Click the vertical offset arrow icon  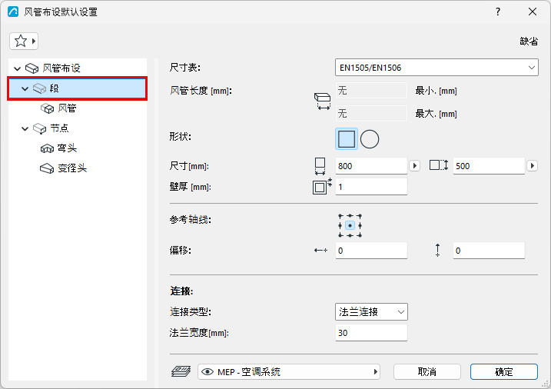[437, 250]
